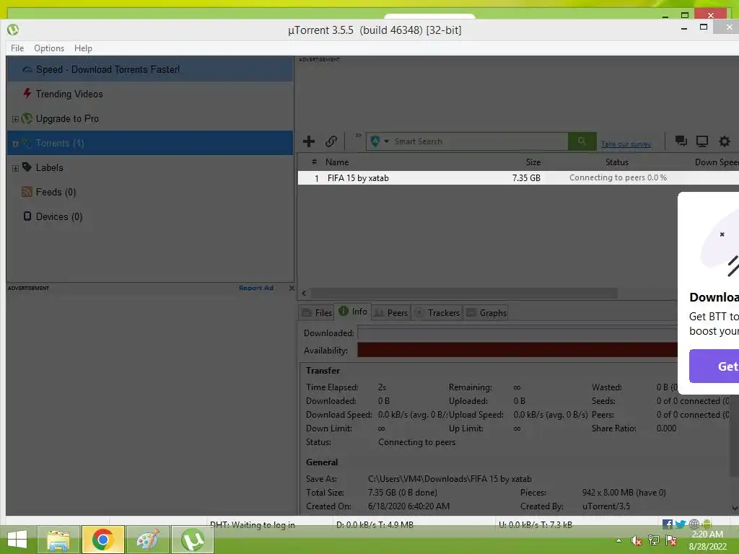Open the File menu

17,48
